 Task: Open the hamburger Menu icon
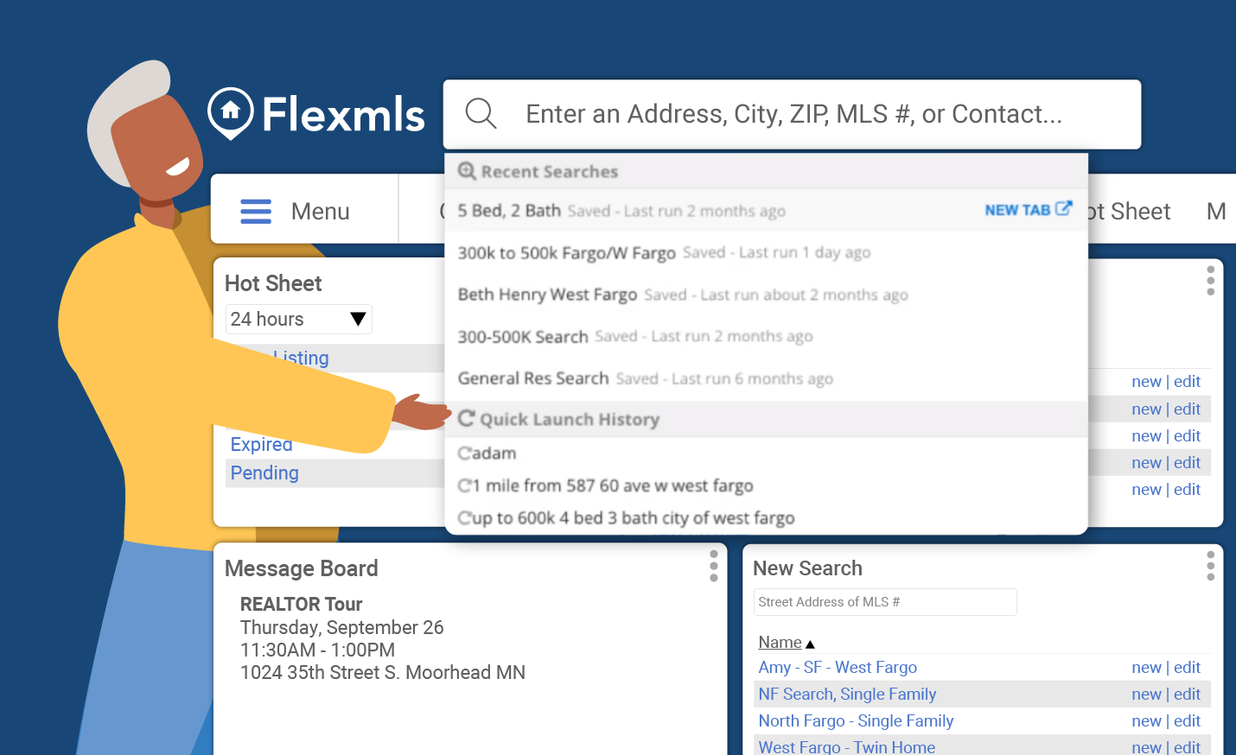click(256, 212)
